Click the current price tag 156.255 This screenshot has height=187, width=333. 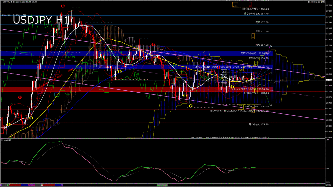(x=328, y=80)
